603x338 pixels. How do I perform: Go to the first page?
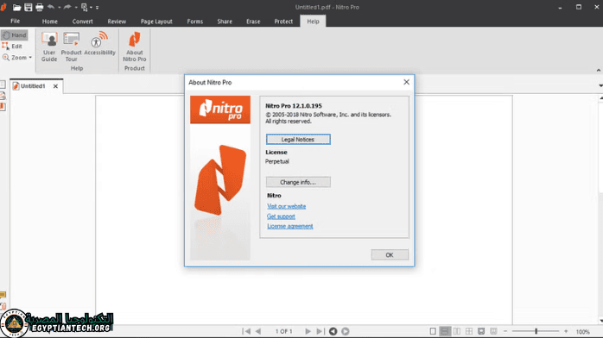point(246,331)
